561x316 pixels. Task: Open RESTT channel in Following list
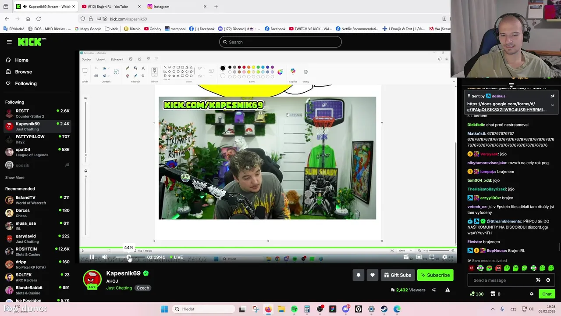(x=37, y=113)
